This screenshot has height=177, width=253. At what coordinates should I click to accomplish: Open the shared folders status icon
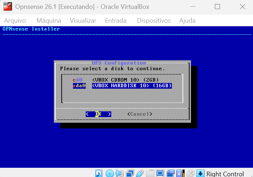click(x=150, y=173)
